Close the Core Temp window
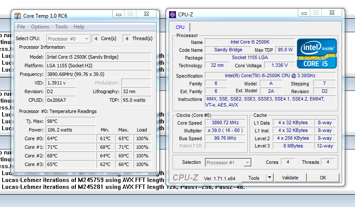The image size is (355, 207). 146,14
